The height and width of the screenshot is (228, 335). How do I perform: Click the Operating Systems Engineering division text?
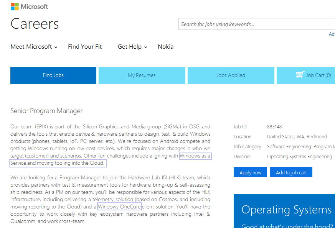300,157
